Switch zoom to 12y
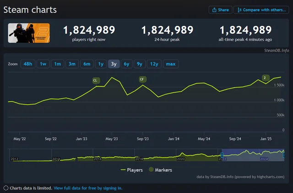Image resolution: width=293 pixels, height=193 pixels. pyautogui.click(x=154, y=64)
